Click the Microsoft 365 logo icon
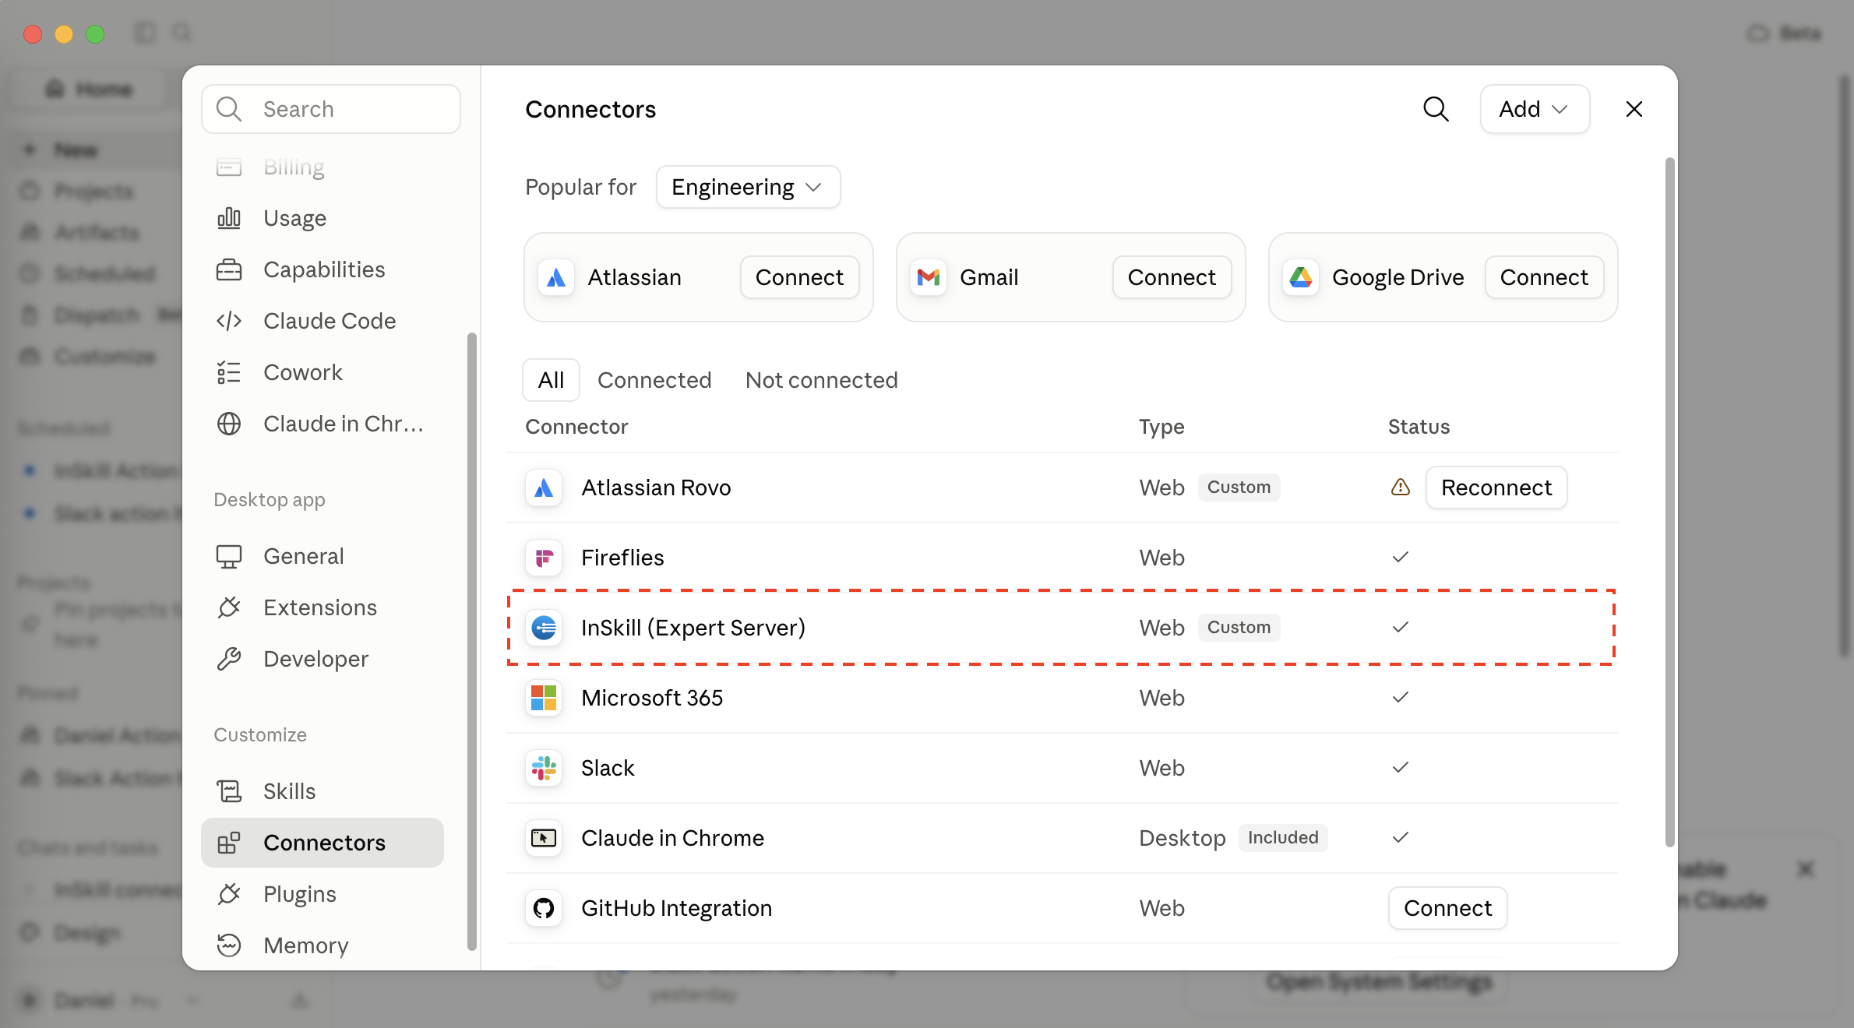The width and height of the screenshot is (1854, 1028). pyautogui.click(x=544, y=698)
